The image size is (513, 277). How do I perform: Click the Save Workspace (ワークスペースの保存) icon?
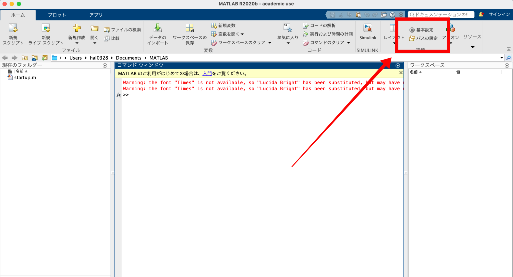[x=190, y=28]
